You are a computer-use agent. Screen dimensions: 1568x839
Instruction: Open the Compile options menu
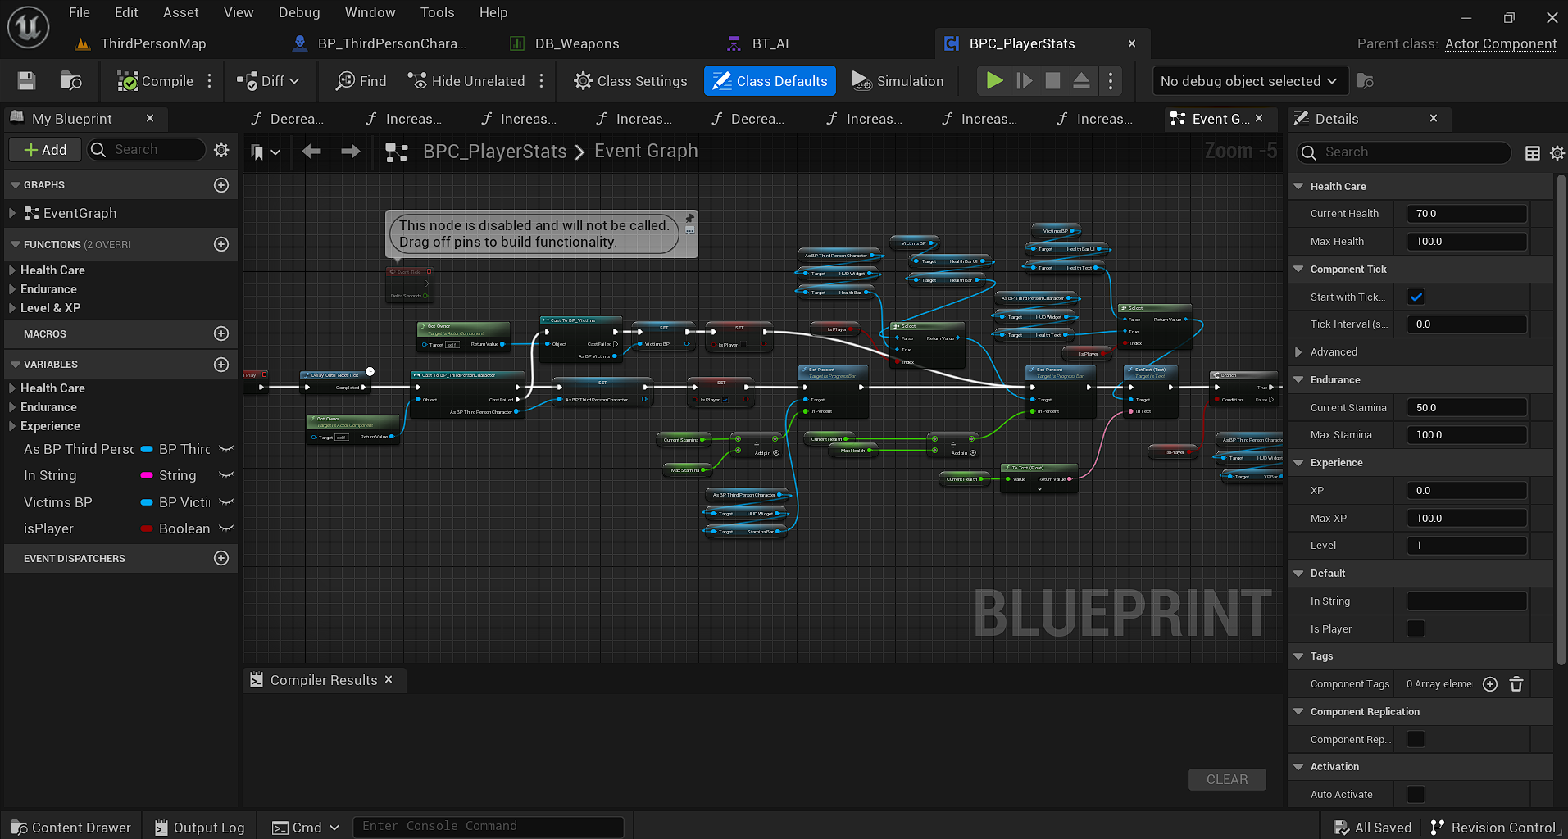pos(210,80)
